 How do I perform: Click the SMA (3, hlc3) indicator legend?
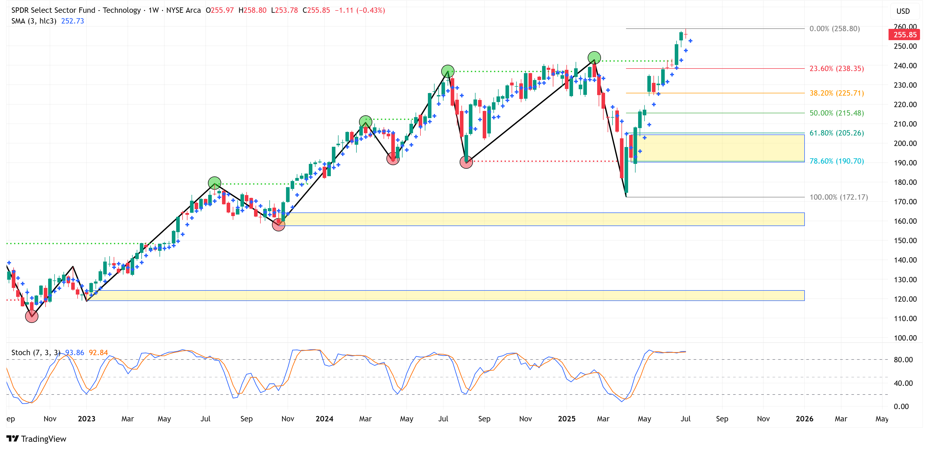point(34,21)
